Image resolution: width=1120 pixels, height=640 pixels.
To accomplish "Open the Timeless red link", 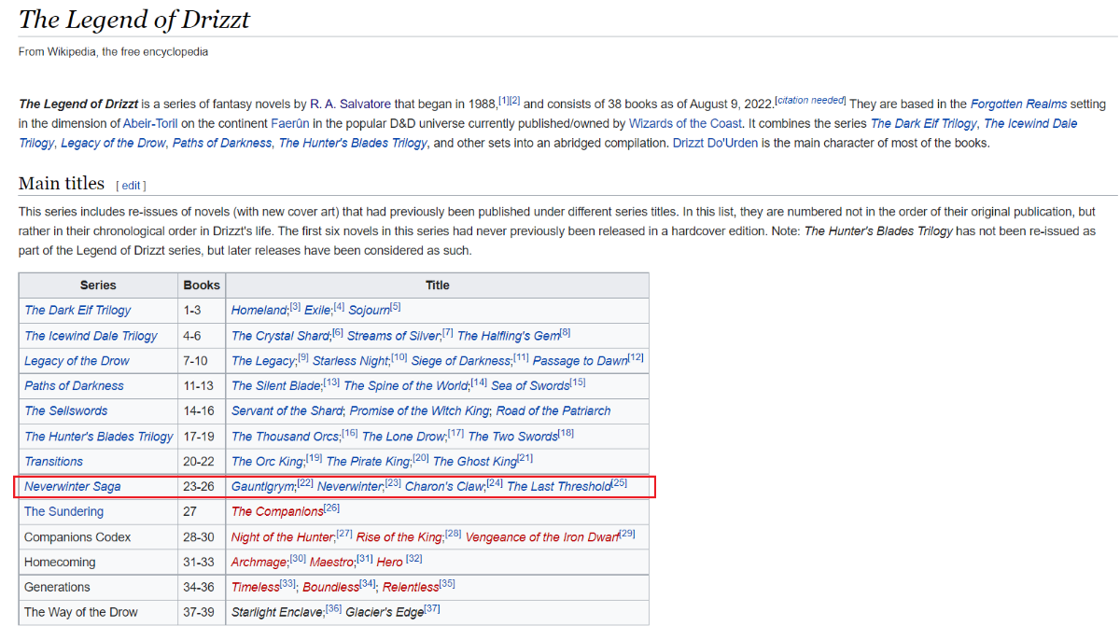I will point(256,587).
